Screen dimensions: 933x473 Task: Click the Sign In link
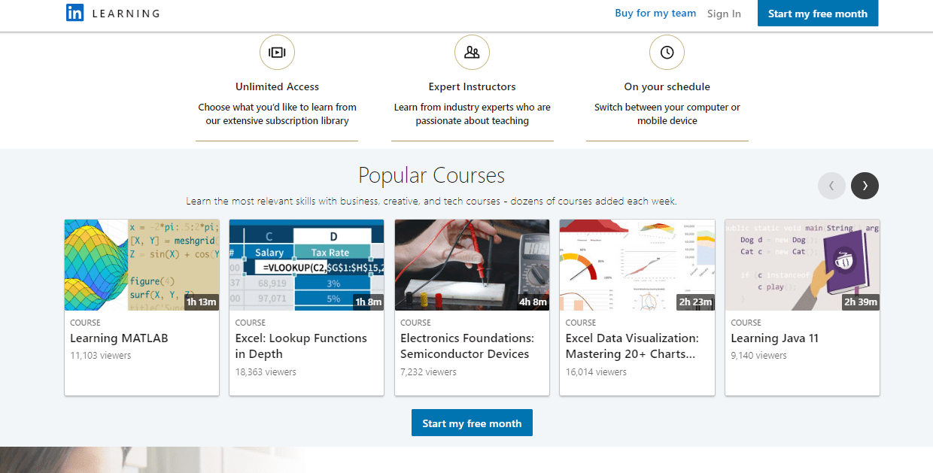(x=724, y=14)
